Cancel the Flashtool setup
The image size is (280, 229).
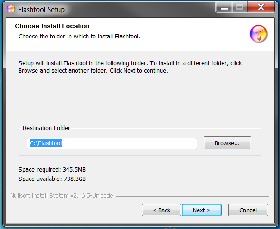(248, 210)
